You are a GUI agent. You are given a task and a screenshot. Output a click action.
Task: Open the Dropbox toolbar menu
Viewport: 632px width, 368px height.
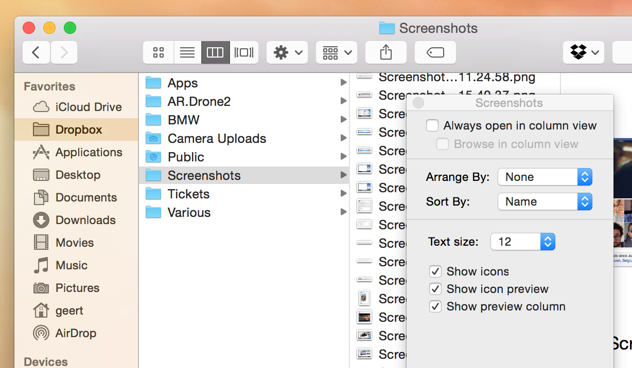583,52
